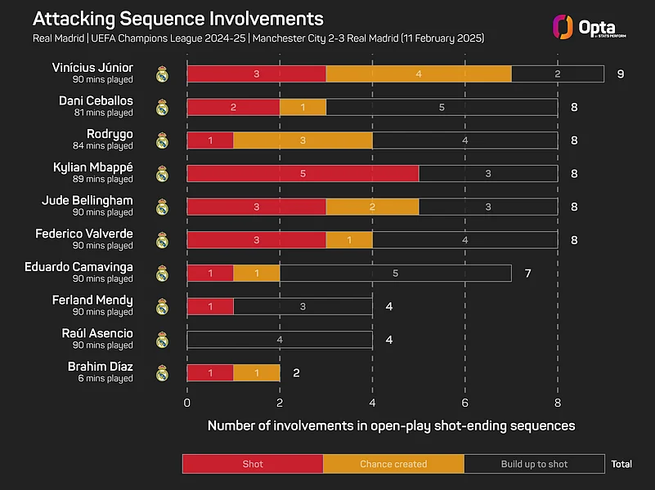Click Real Madrid crest beside Federico Valverde
Image resolution: width=655 pixels, height=490 pixels.
(x=162, y=240)
